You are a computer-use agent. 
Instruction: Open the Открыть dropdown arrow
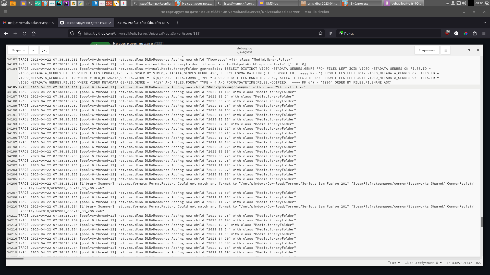33,50
